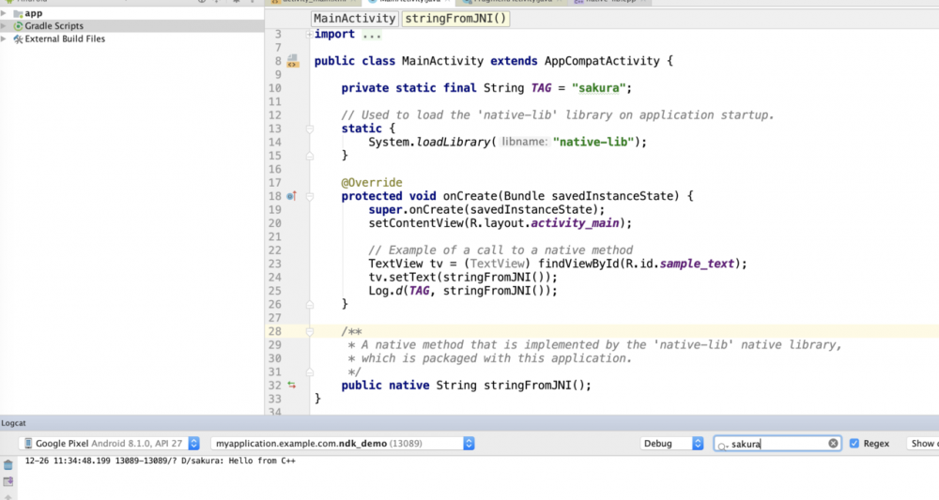Select the MainActivity breadcrumb
This screenshot has height=500, width=939.
(x=354, y=18)
